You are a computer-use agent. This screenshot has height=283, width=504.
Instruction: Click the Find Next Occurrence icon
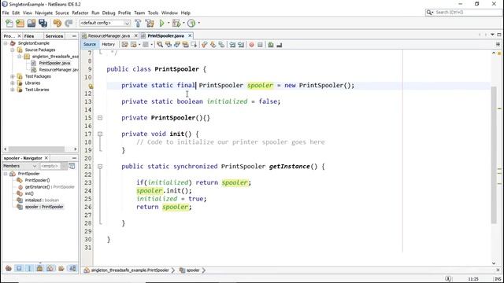pyautogui.click(x=177, y=45)
